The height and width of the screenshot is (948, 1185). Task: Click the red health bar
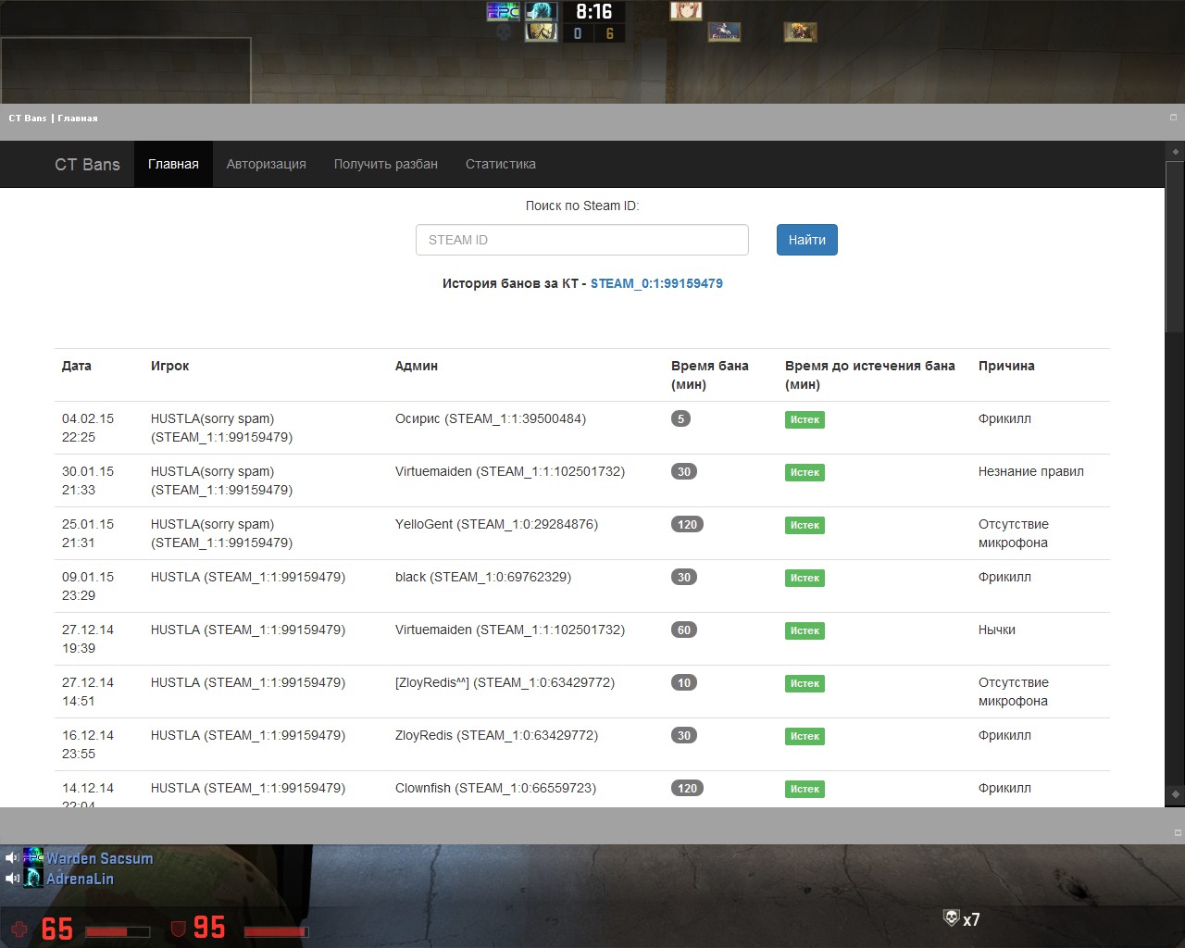pos(117,931)
